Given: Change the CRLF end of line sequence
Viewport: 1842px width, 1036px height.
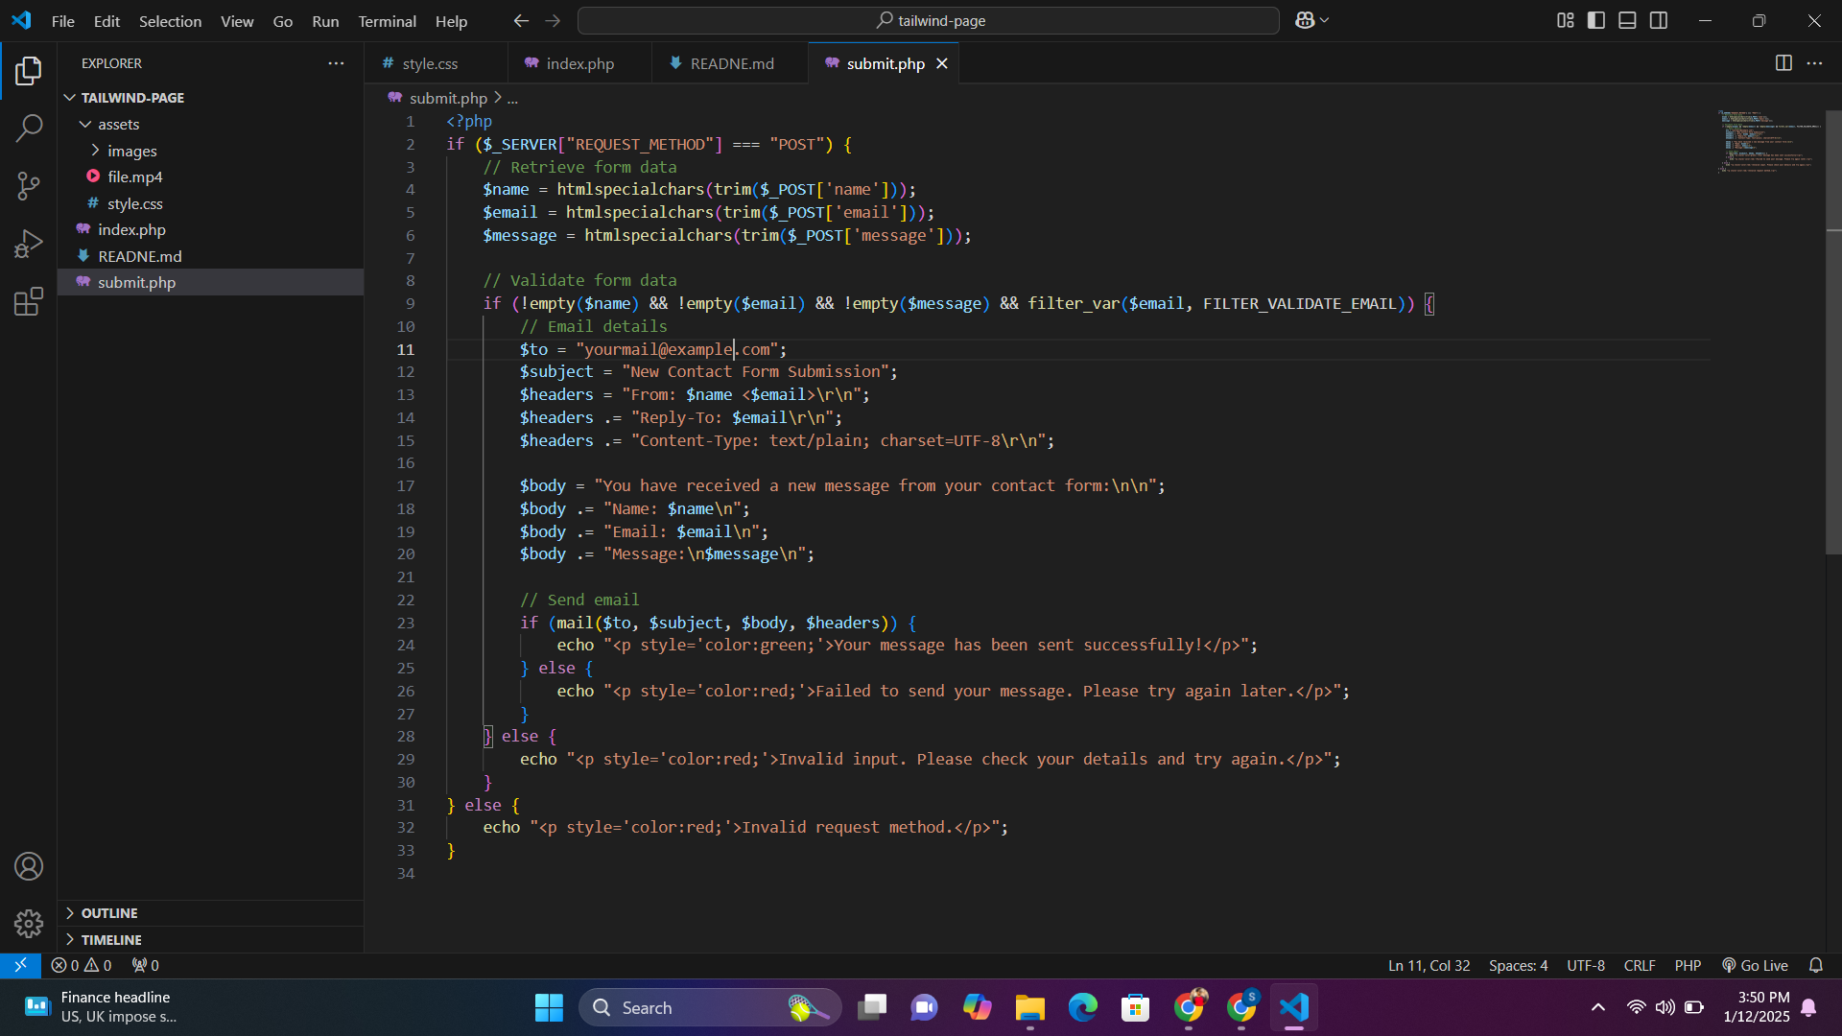Looking at the screenshot, I should click(x=1640, y=965).
